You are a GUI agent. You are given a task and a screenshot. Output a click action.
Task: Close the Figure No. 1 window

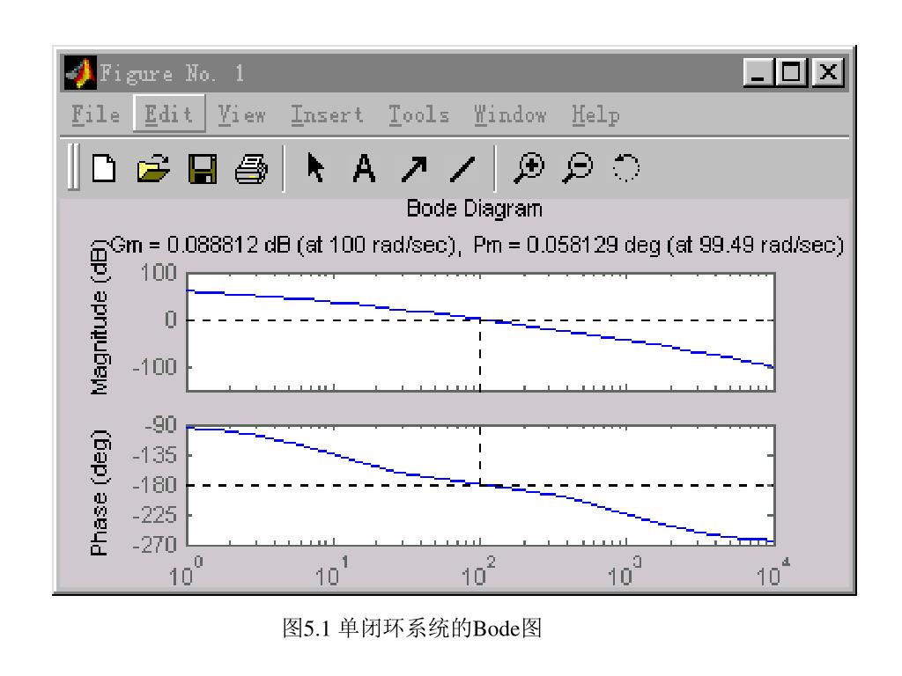[x=828, y=73]
